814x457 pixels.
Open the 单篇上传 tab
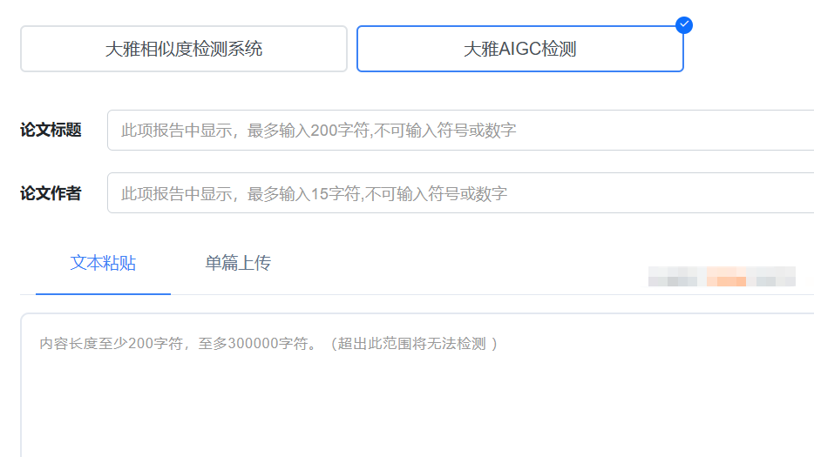pyautogui.click(x=238, y=263)
